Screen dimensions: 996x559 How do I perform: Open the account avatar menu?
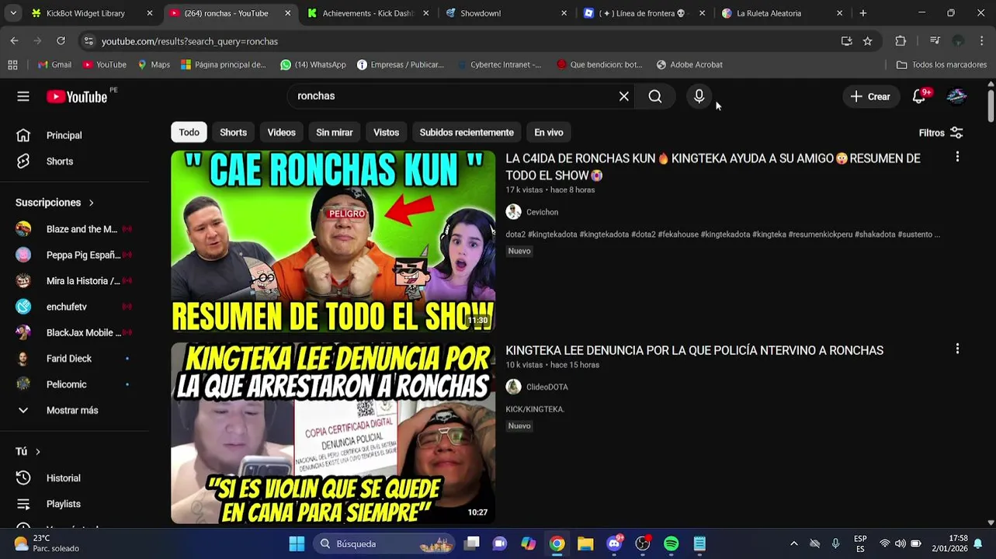pyautogui.click(x=956, y=96)
